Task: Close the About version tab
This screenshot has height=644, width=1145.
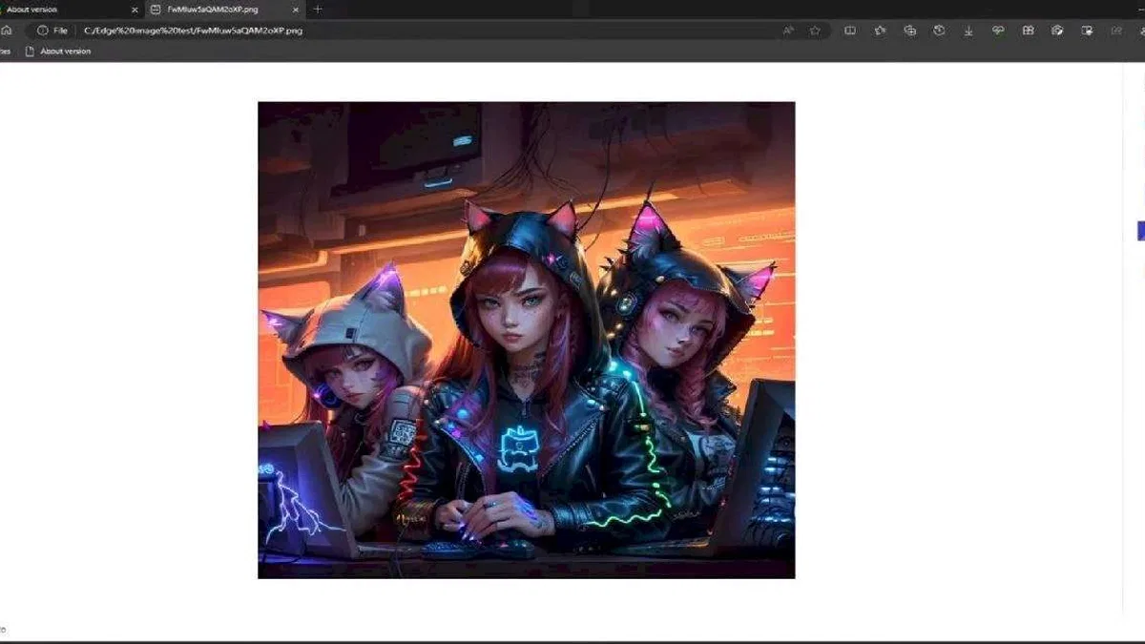Action: (x=135, y=10)
